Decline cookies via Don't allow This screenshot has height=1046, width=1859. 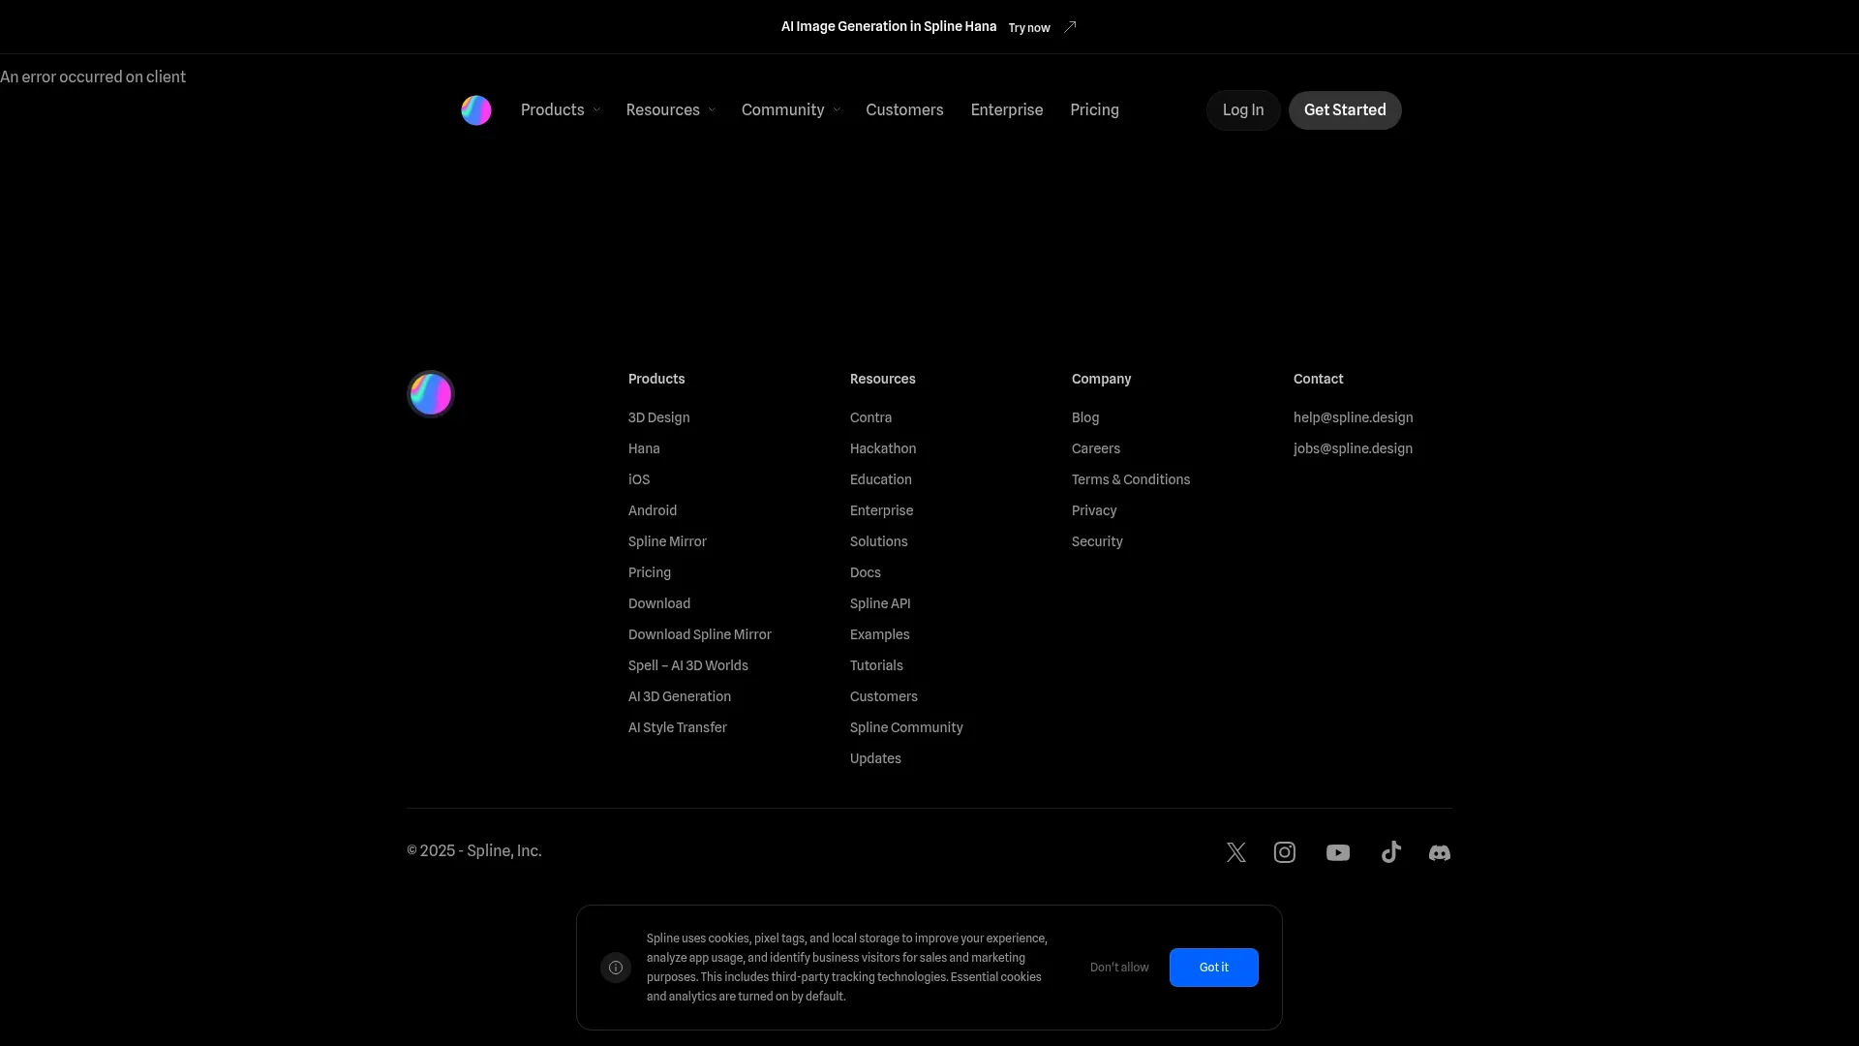click(x=1119, y=968)
